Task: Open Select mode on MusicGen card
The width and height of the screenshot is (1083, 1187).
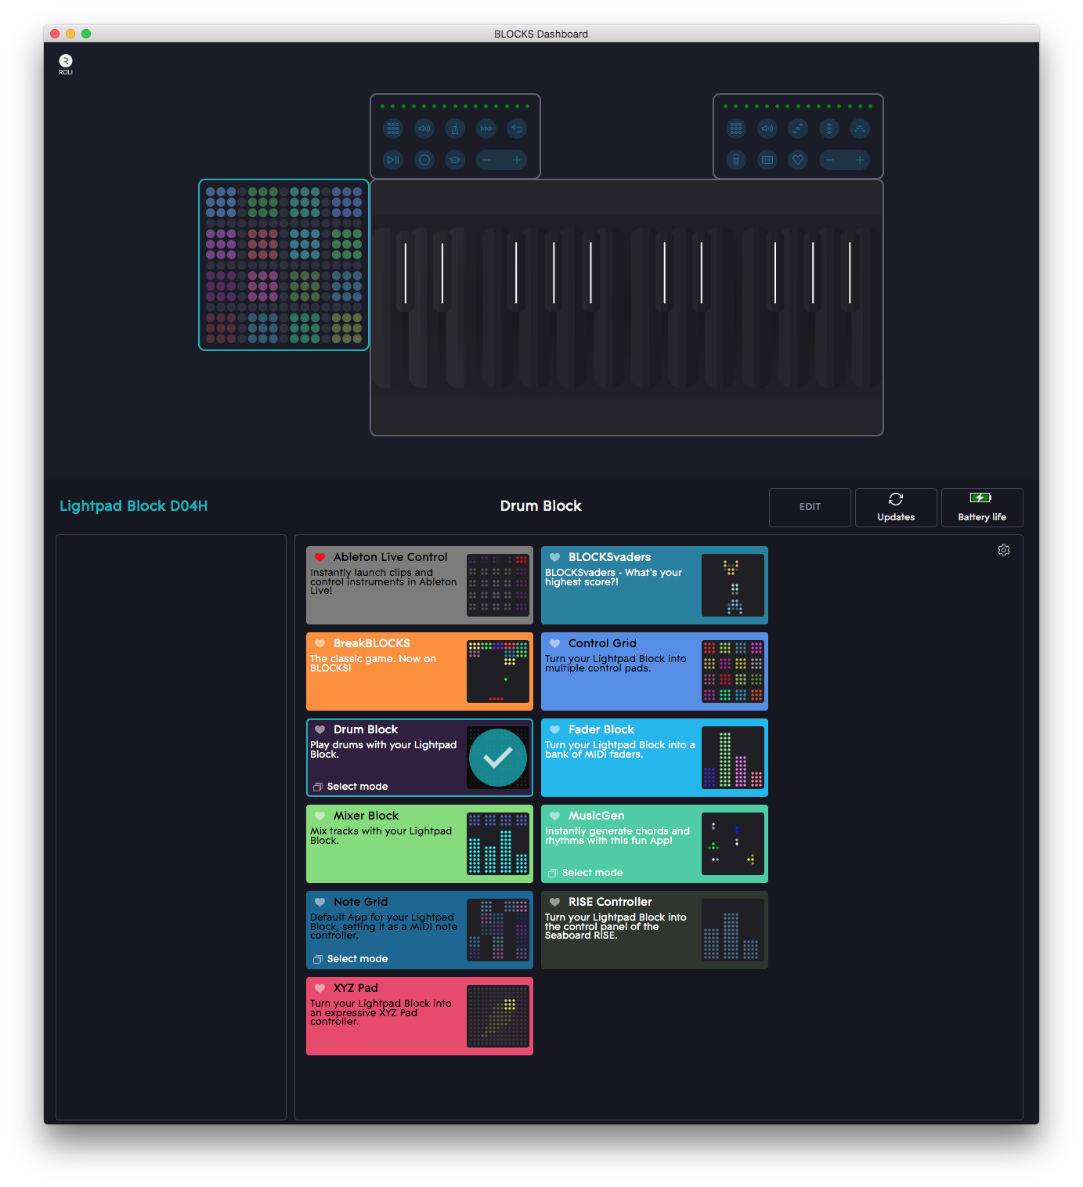Action: [x=585, y=873]
